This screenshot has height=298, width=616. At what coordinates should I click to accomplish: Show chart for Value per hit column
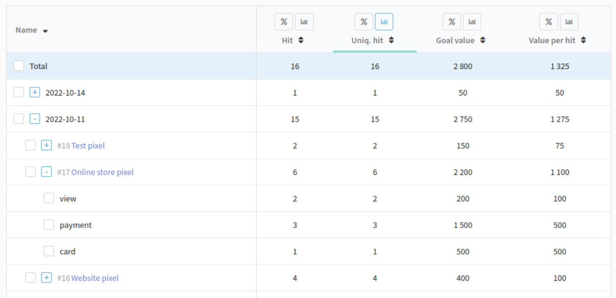(x=569, y=22)
